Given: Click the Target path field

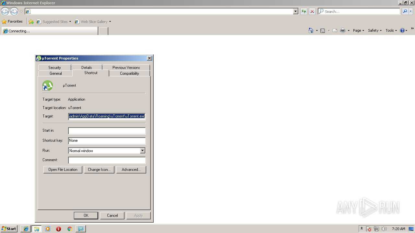Looking at the screenshot, I should (107, 116).
